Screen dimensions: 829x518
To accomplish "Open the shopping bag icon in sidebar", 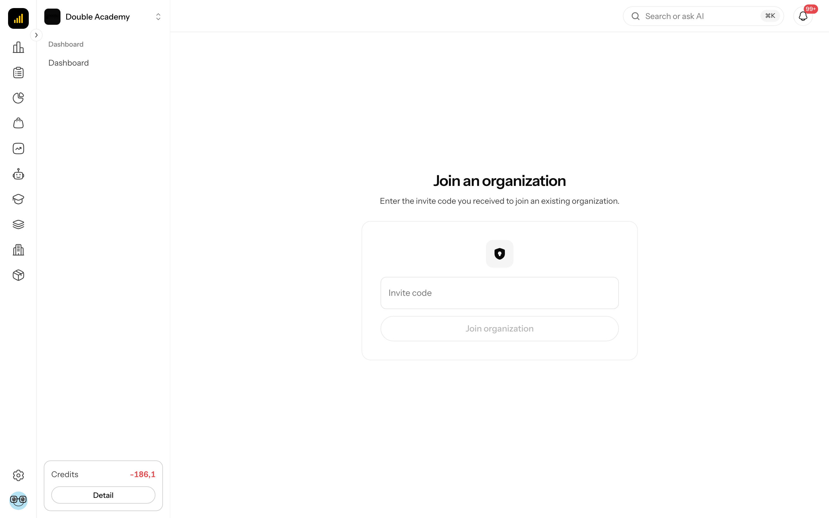I will coord(18,123).
